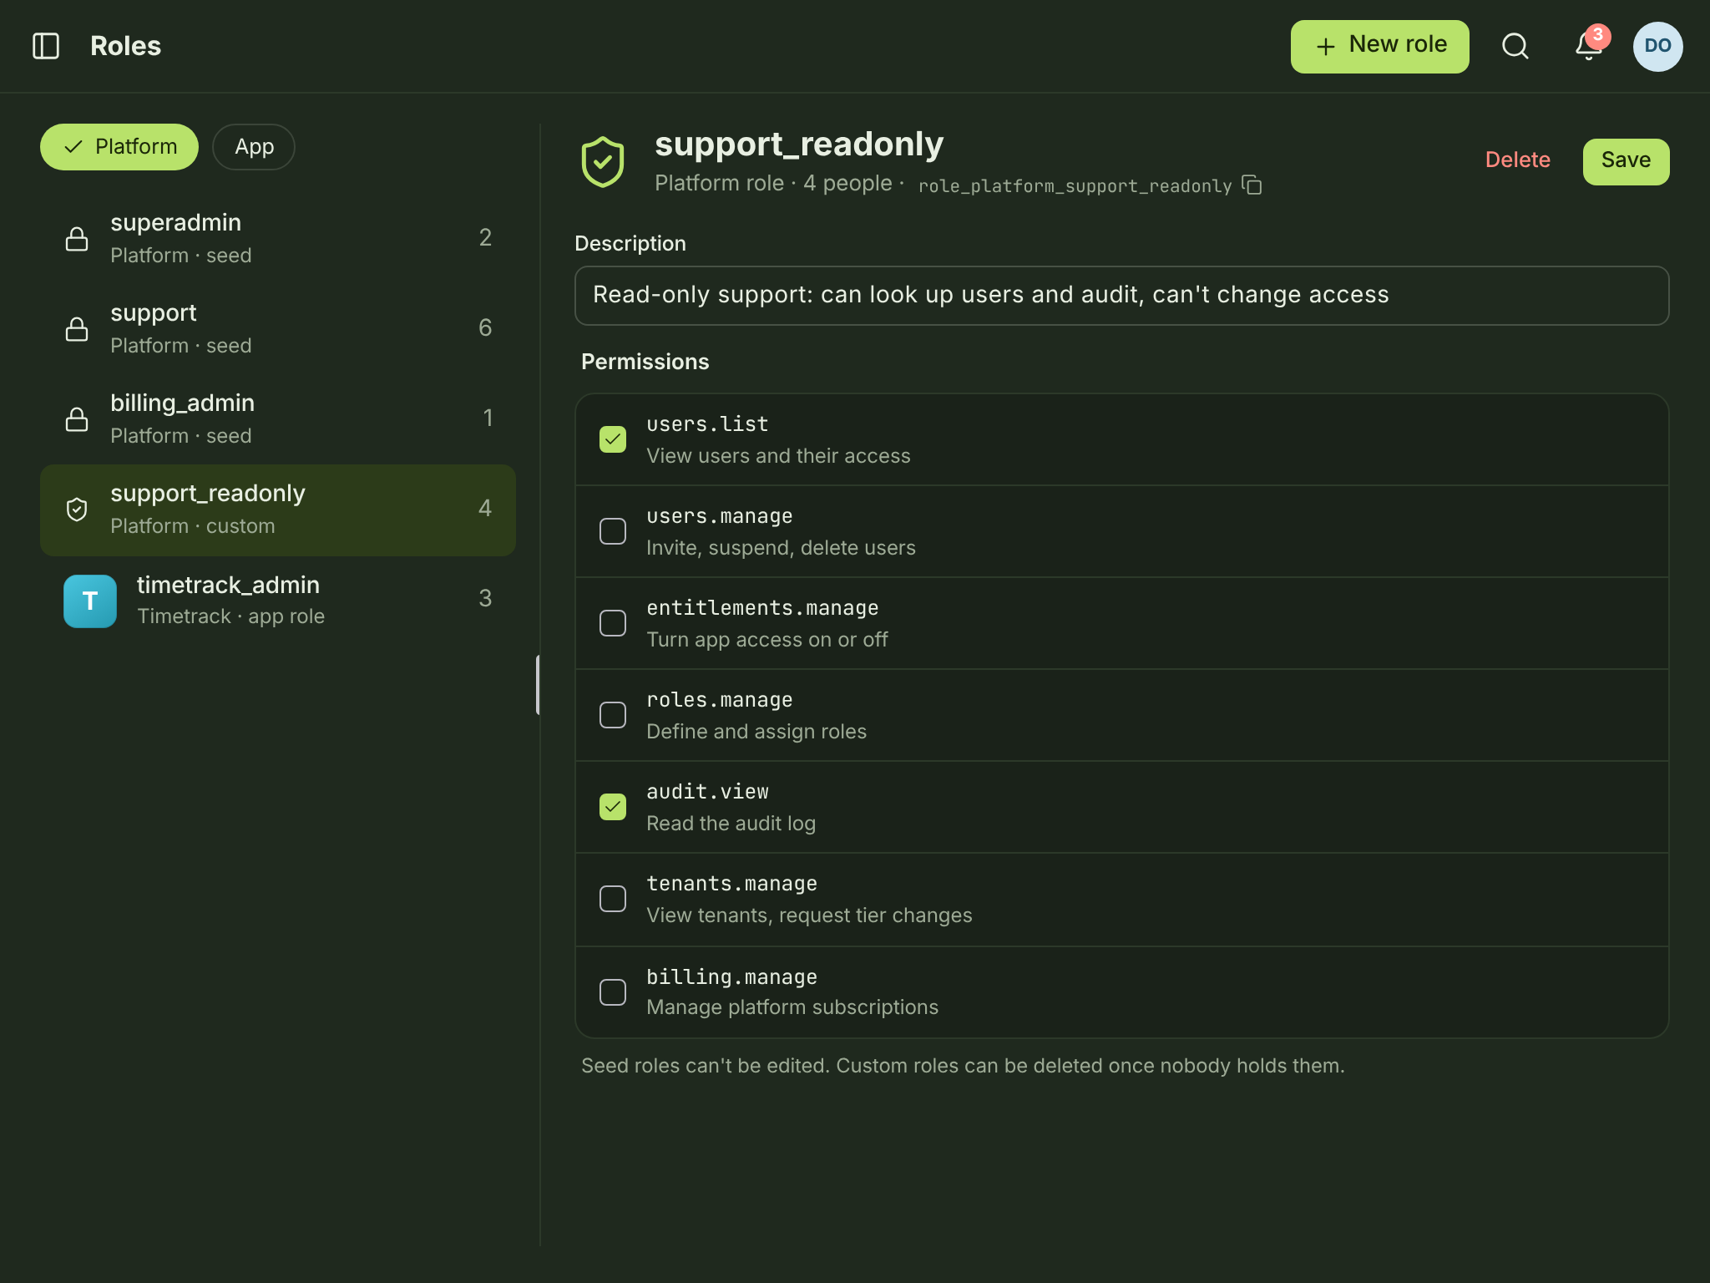Click the 'Manage platform subscriptions' text
Image resolution: width=1710 pixels, height=1283 pixels.
click(792, 1007)
